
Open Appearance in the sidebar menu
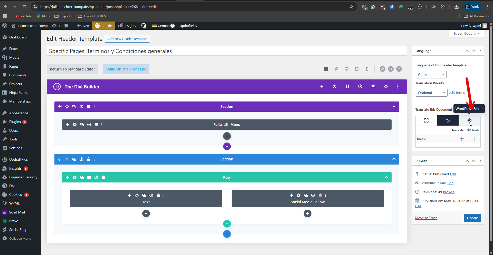coord(18,113)
